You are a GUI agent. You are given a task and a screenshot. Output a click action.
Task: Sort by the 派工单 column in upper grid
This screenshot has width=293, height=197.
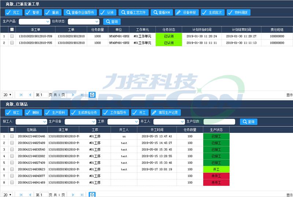coord(36,30)
